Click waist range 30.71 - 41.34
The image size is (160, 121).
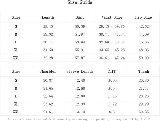coord(112,34)
